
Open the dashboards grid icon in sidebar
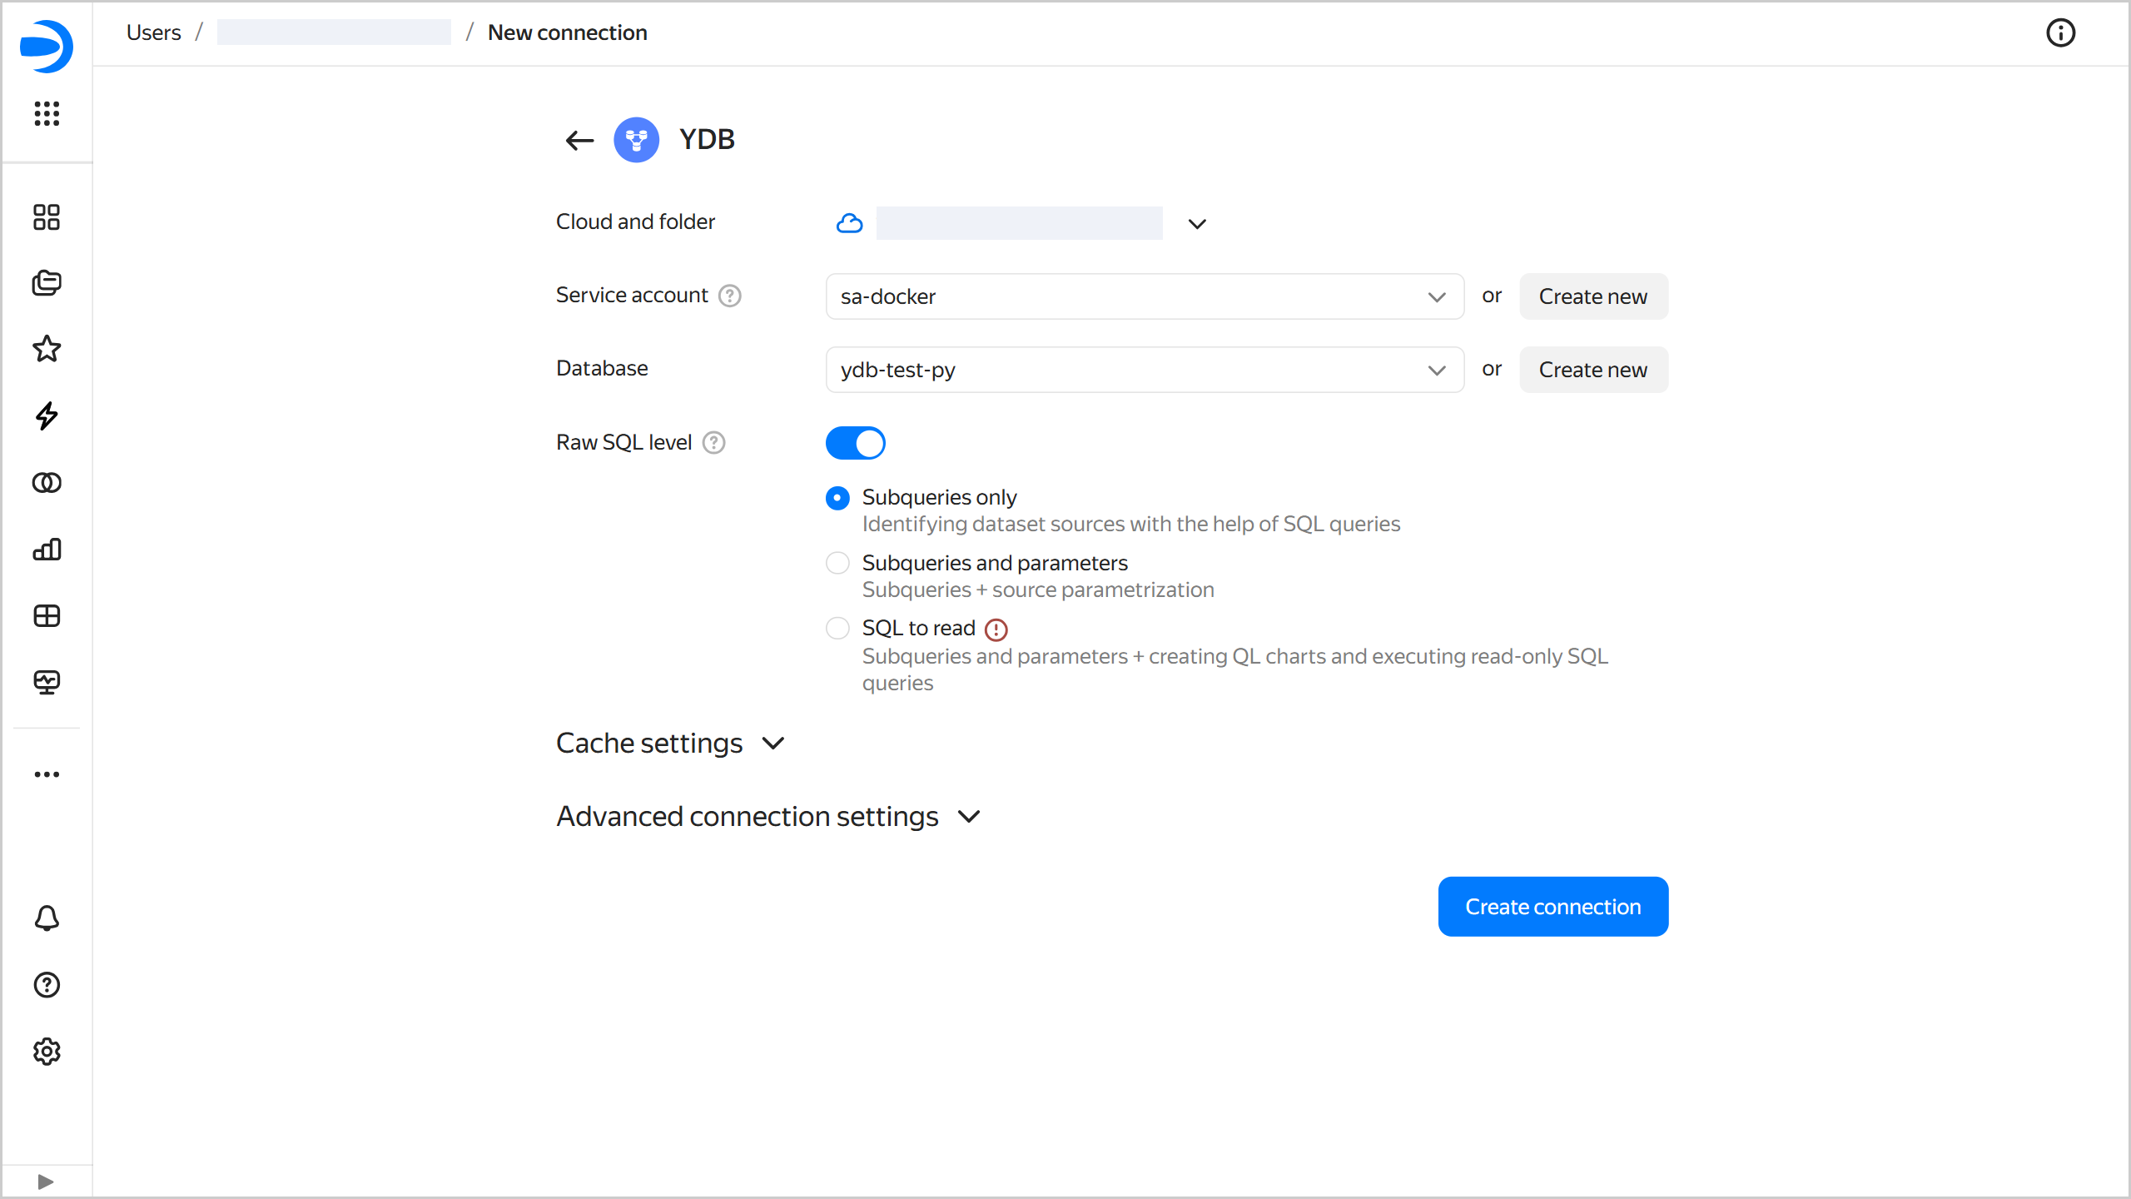pos(47,217)
